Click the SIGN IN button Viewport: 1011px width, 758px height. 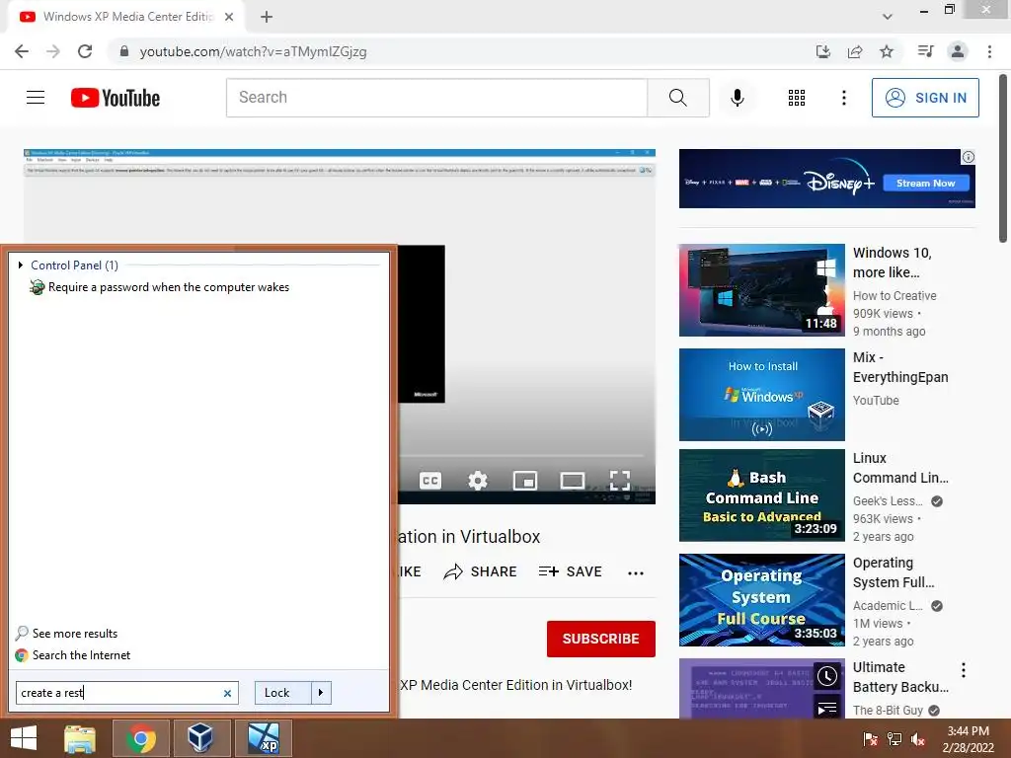[925, 98]
